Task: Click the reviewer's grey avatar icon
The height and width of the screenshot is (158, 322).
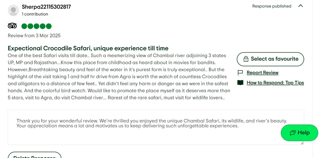Action: [x=13, y=10]
